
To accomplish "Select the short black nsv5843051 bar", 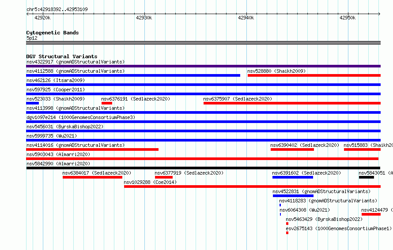I will point(367,177).
